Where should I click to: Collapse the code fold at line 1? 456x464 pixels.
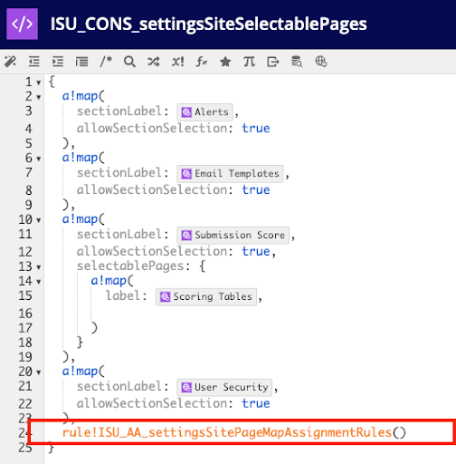(x=39, y=82)
